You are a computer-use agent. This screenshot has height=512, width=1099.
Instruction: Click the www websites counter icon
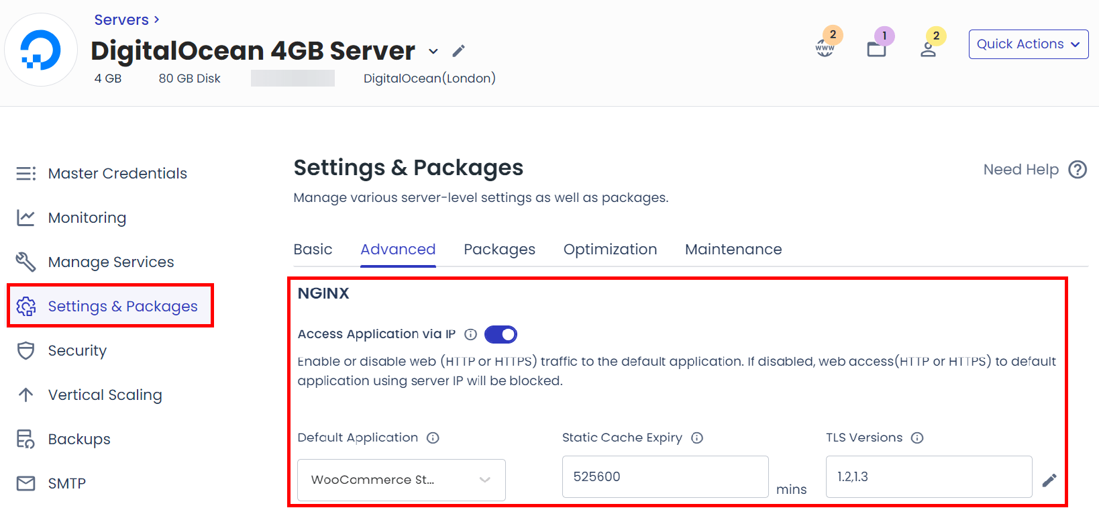(x=825, y=48)
